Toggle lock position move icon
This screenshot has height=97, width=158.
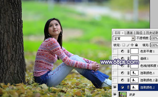pyautogui.click(x=132, y=45)
